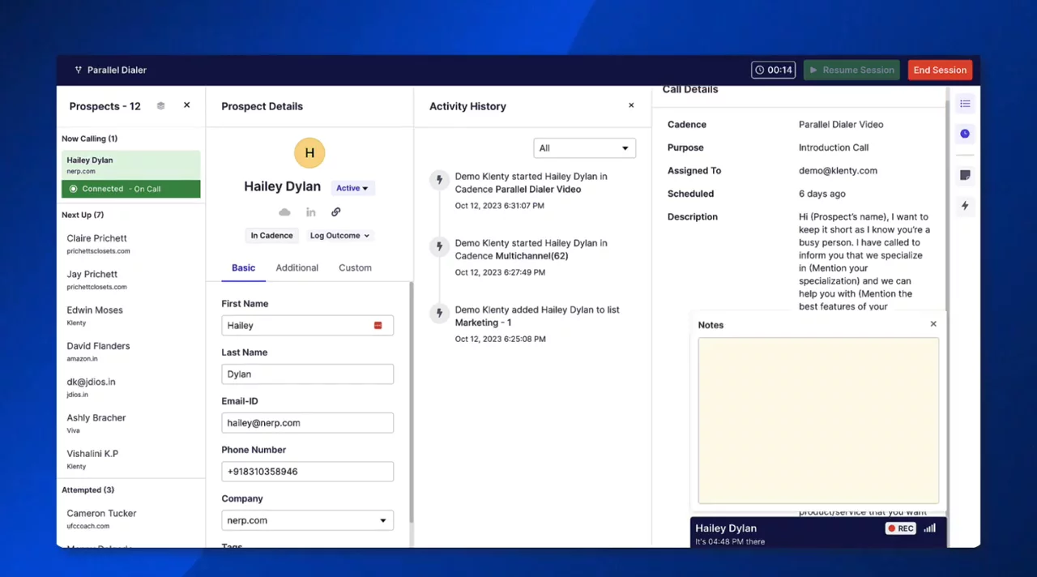Open the All activity filter dropdown
This screenshot has height=577, width=1037.
(584, 148)
